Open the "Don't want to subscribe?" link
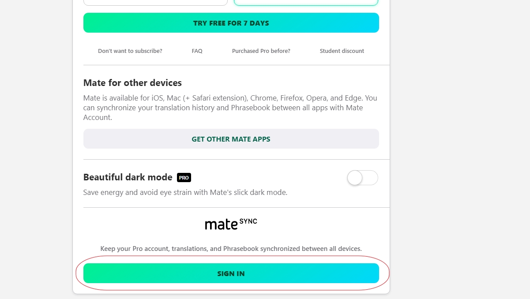Image resolution: width=530 pixels, height=299 pixels. [130, 51]
